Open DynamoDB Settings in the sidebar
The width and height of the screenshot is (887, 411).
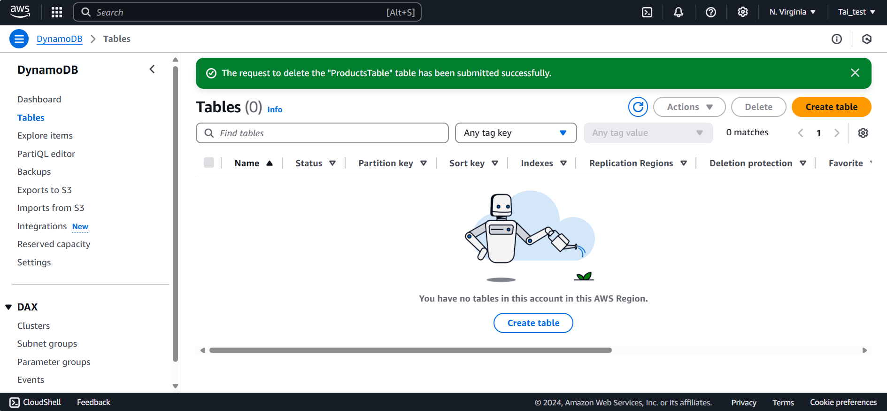34,263
